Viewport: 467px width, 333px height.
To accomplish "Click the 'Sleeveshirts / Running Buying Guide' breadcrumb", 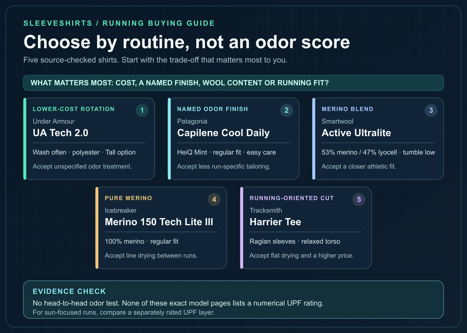I will pyautogui.click(x=119, y=23).
